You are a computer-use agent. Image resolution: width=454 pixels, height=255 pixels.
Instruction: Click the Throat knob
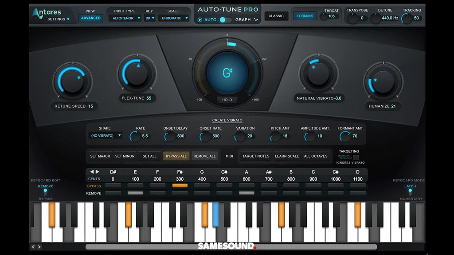(x=323, y=16)
